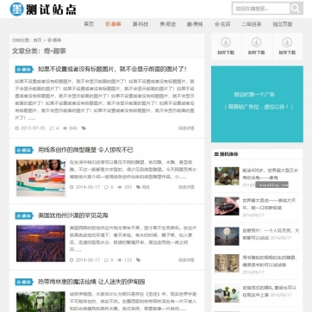Open the 会·生活 menu item
This screenshot has height=312, width=312.
(x=222, y=24)
